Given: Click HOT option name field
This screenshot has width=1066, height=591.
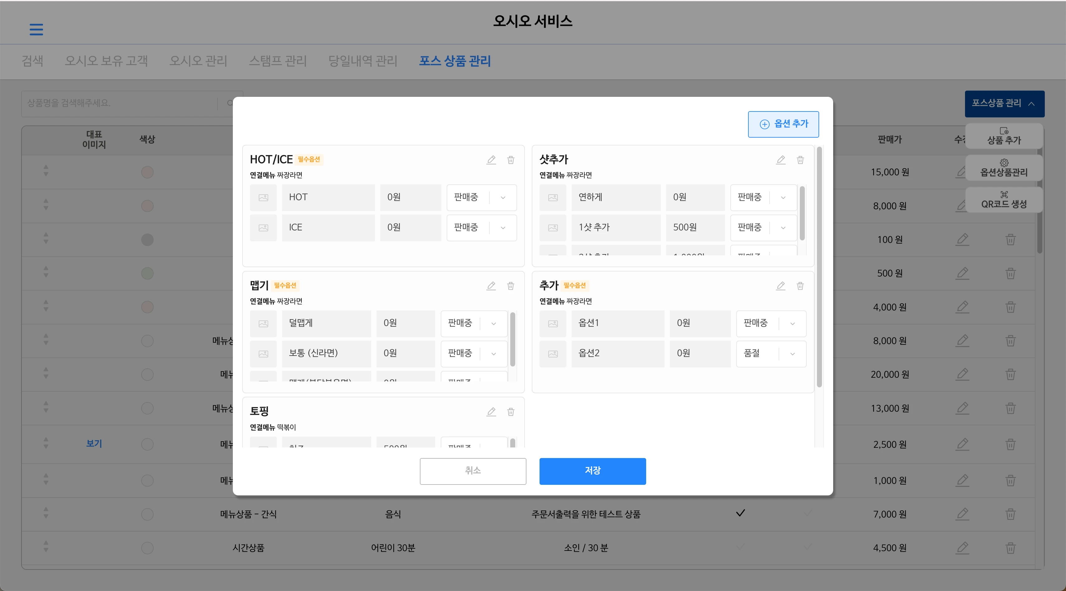Looking at the screenshot, I should coord(329,197).
